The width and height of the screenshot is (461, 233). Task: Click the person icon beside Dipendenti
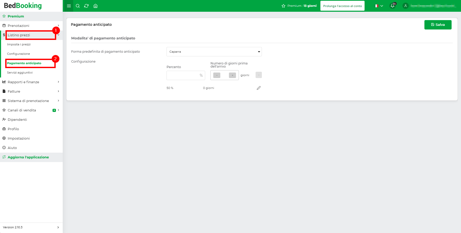[4, 120]
